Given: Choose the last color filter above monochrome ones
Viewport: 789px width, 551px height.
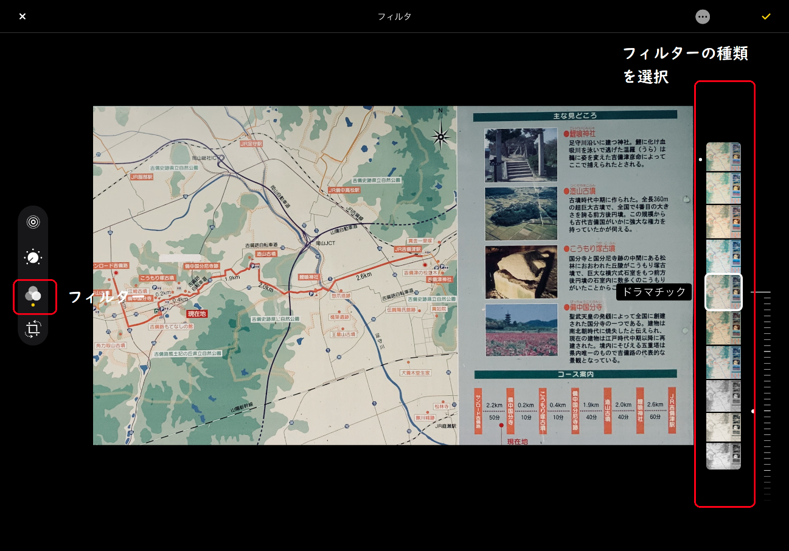Looking at the screenshot, I should (x=723, y=362).
